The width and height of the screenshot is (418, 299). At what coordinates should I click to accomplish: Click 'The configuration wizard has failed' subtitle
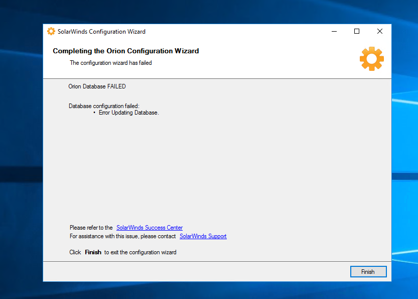click(x=111, y=63)
